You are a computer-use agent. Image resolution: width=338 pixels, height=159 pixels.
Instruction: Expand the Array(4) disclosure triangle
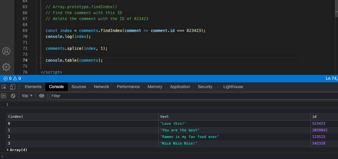(x=8, y=150)
